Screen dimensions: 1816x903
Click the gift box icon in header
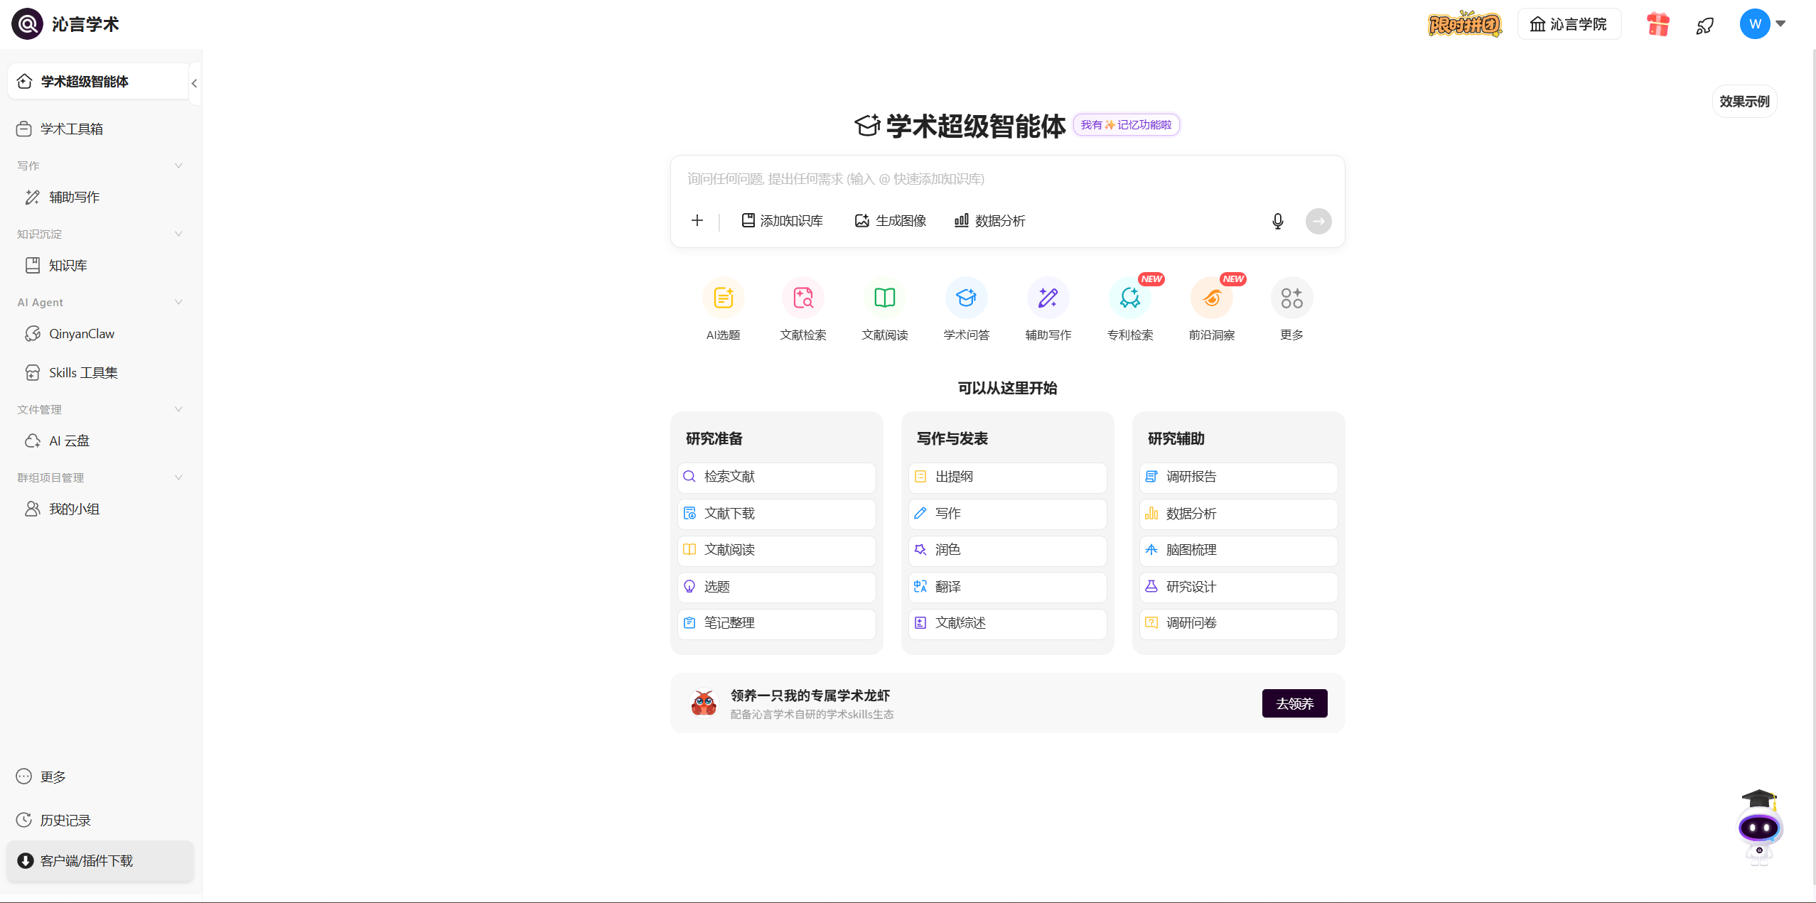point(1657,25)
